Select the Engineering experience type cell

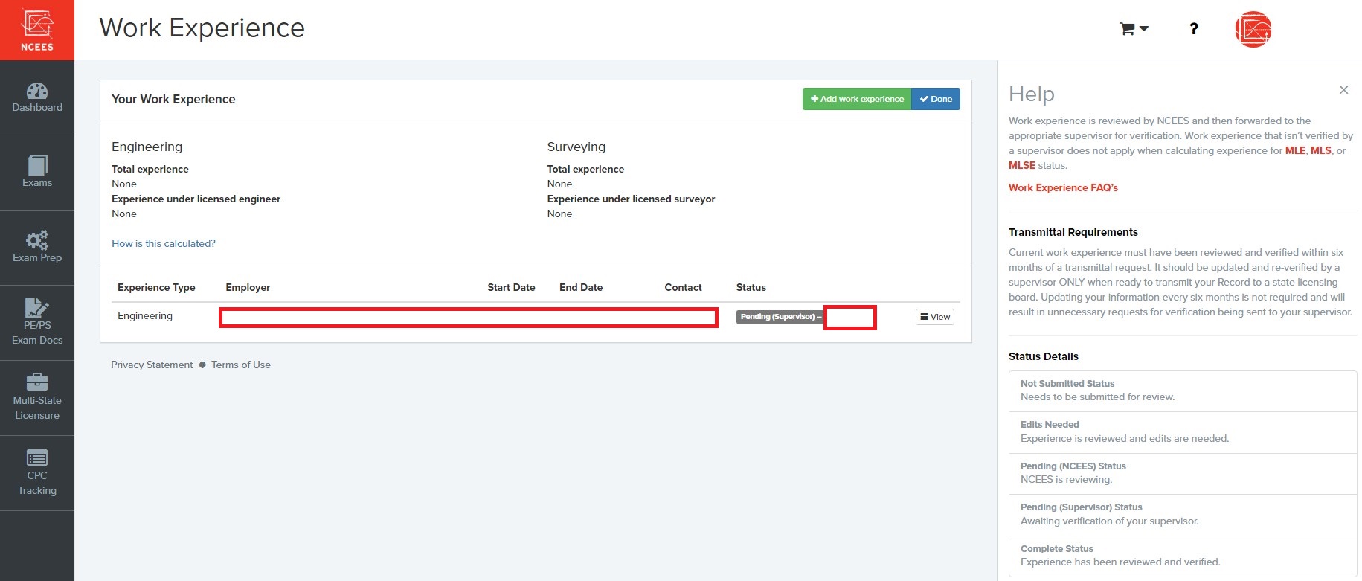145,315
